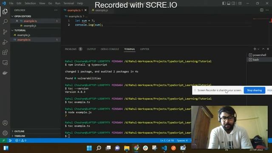Open Slack from the taskbar
Screen dimensions: 272x153
click(x=145, y=148)
